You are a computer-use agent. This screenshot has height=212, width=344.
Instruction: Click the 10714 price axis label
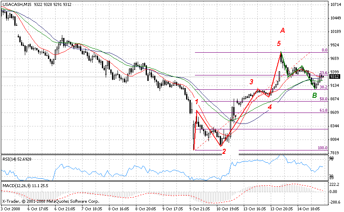336,5
